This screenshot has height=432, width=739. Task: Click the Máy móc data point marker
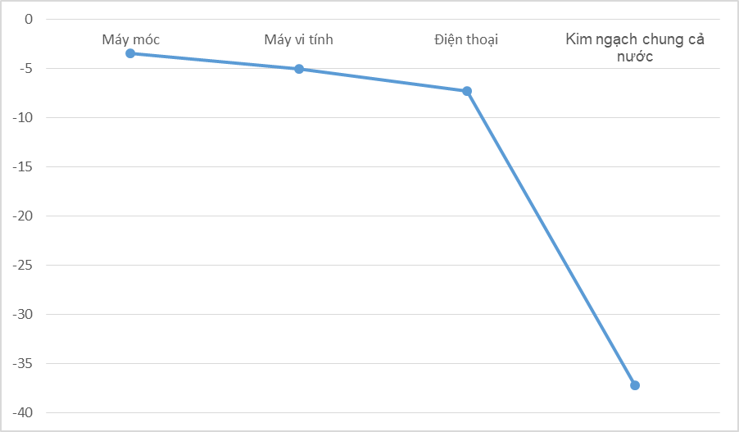tap(130, 53)
